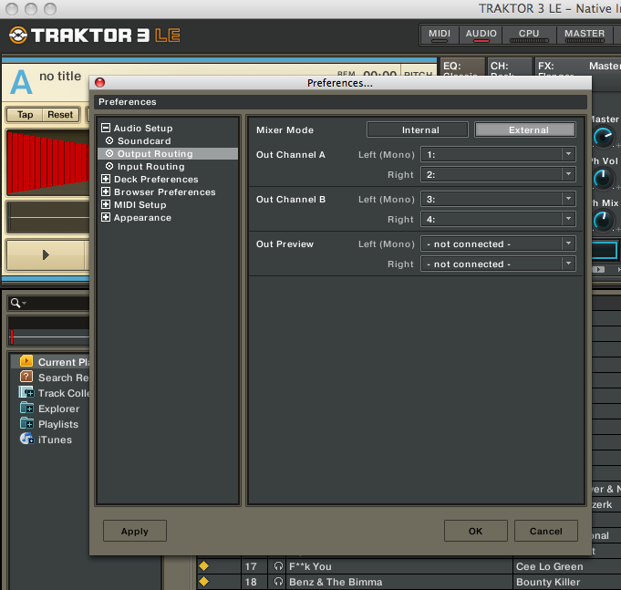The width and height of the screenshot is (621, 590).
Task: Open the Search Results folder icon
Action: click(x=26, y=377)
